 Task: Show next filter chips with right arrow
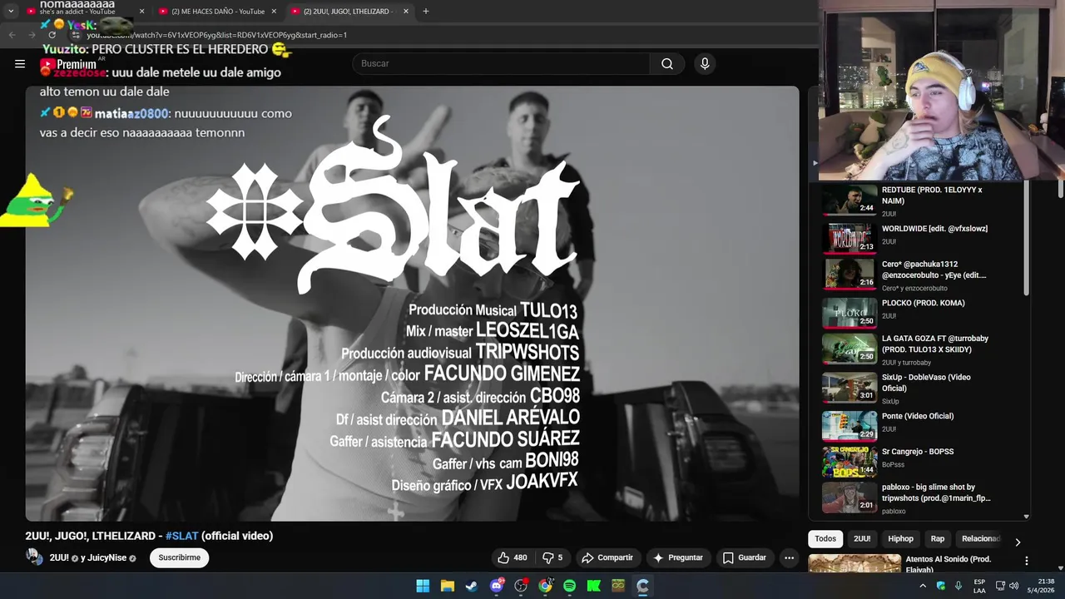[1018, 542]
